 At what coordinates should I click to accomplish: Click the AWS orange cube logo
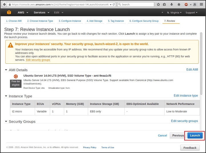coord(9,12)
